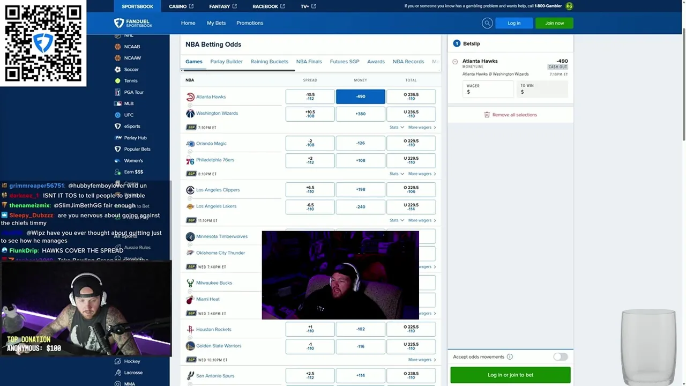Click the Atlanta Hawks team logo
The width and height of the screenshot is (686, 386).
(190, 97)
